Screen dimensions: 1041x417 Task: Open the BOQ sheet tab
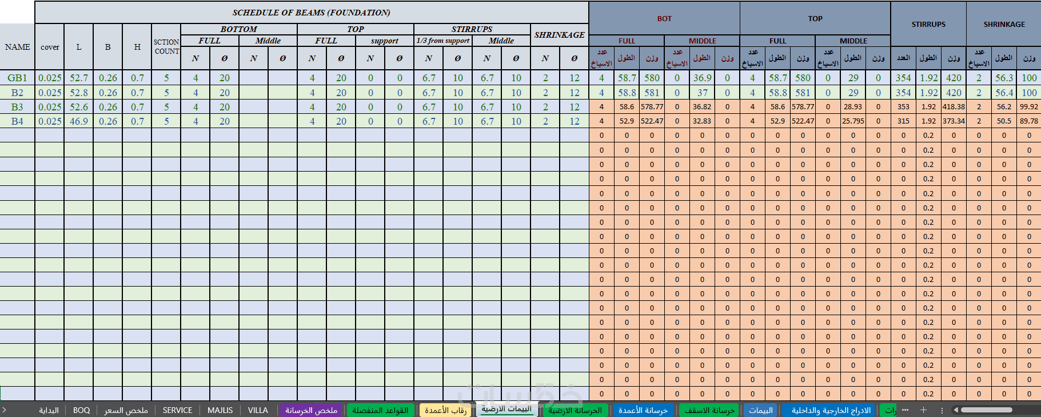click(81, 410)
